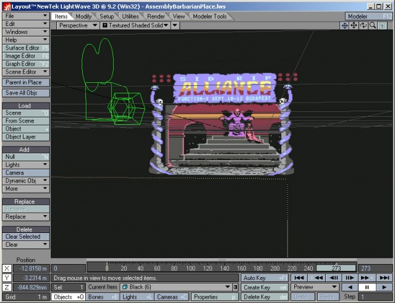This screenshot has width=395, height=303.
Task: Click the viewport zoom magnifier icon
Action: pyautogui.click(x=373, y=26)
